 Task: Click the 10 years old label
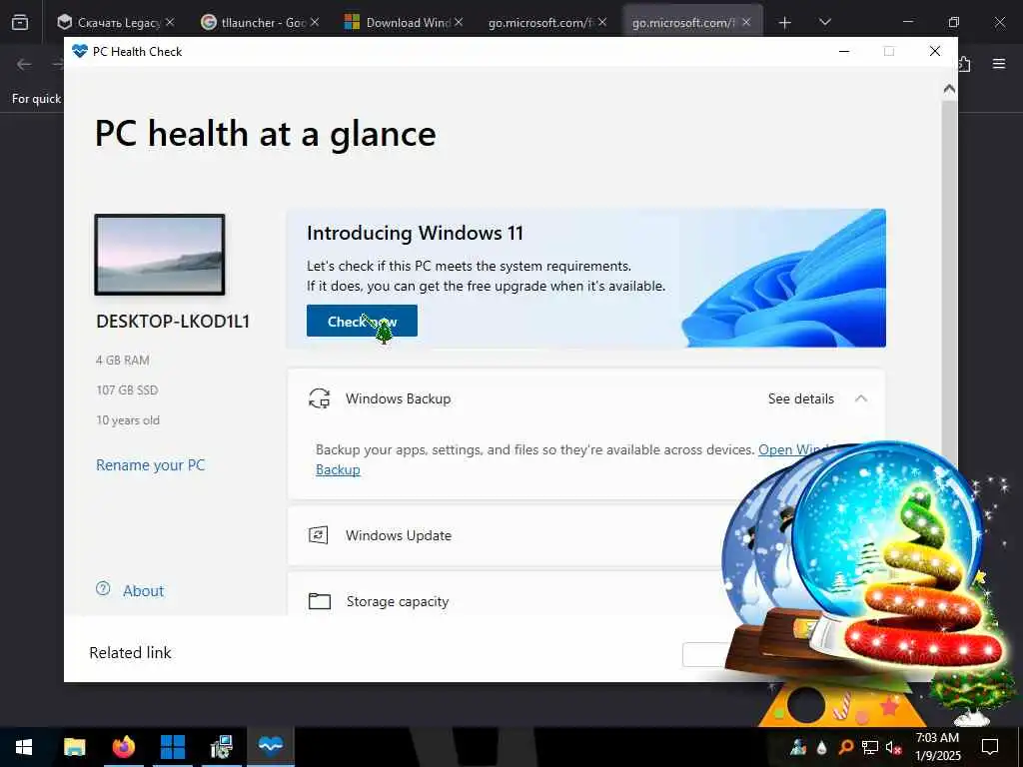[128, 420]
